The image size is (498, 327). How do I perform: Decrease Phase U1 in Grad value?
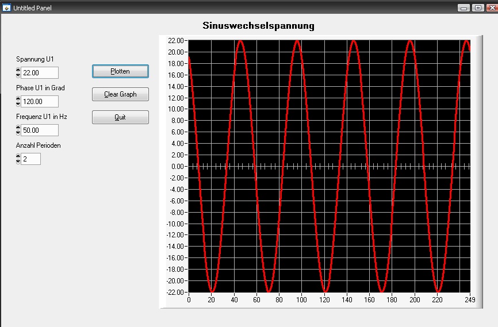(x=18, y=104)
